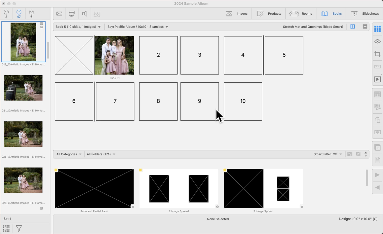The image size is (383, 234).
Task: Select the 3 Image Spread template
Action: point(263,189)
